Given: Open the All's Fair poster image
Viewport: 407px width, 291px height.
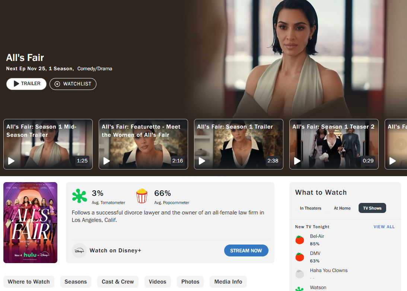Looking at the screenshot, I should pos(31,222).
